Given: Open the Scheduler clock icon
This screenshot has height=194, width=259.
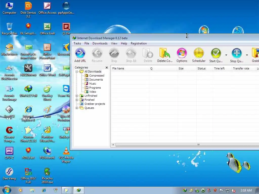Looking at the screenshot, I should point(199,53).
